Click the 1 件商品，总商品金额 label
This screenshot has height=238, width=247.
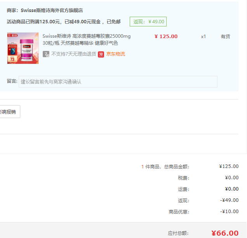[x=165, y=167]
